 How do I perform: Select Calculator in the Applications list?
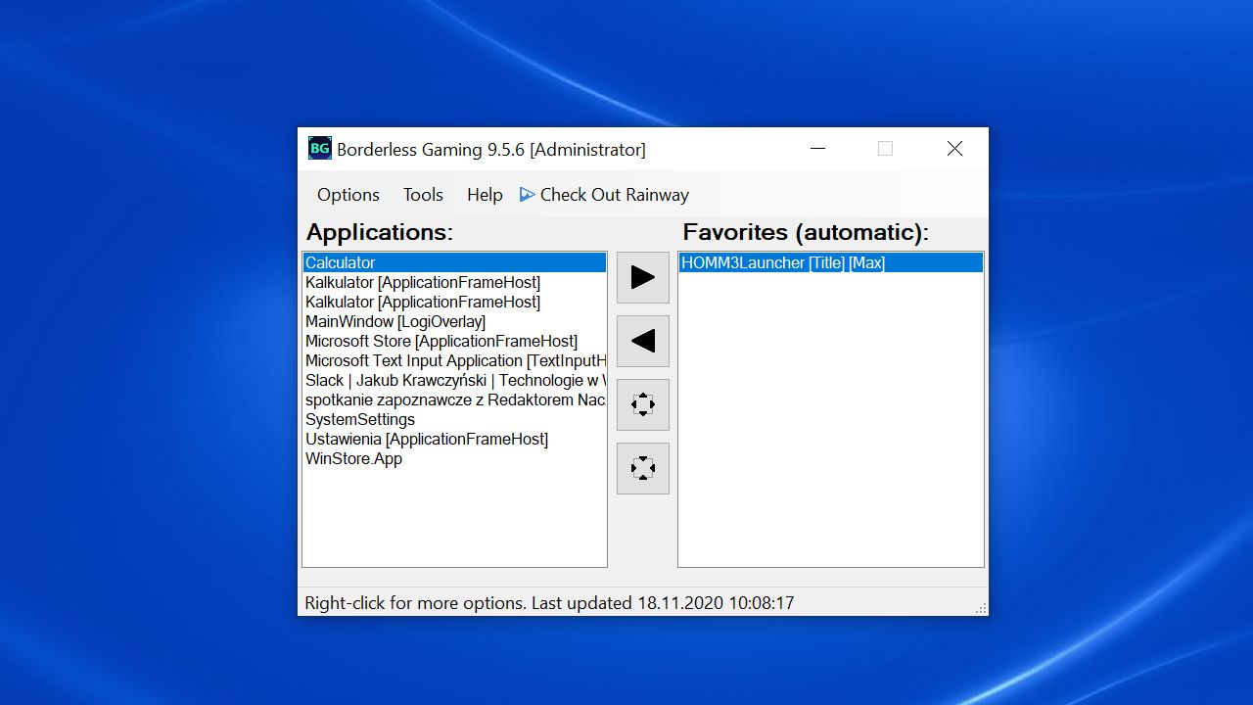454,262
